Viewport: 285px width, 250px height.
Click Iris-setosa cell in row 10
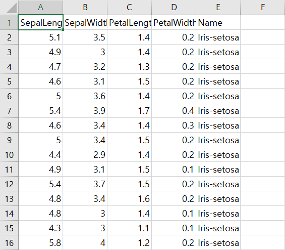pyautogui.click(x=218, y=155)
